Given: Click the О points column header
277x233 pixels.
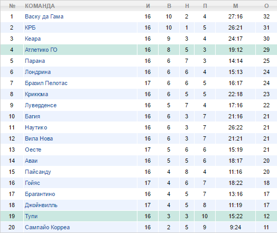Looking at the screenshot, I should 266,6.
